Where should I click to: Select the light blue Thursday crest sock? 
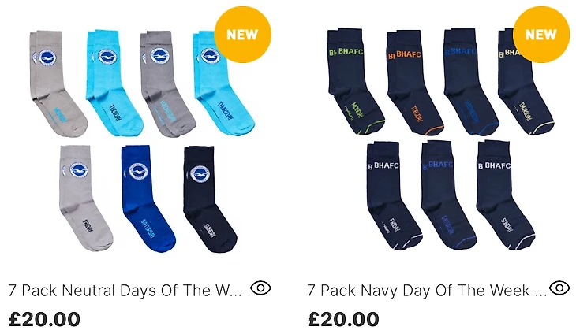(223, 84)
